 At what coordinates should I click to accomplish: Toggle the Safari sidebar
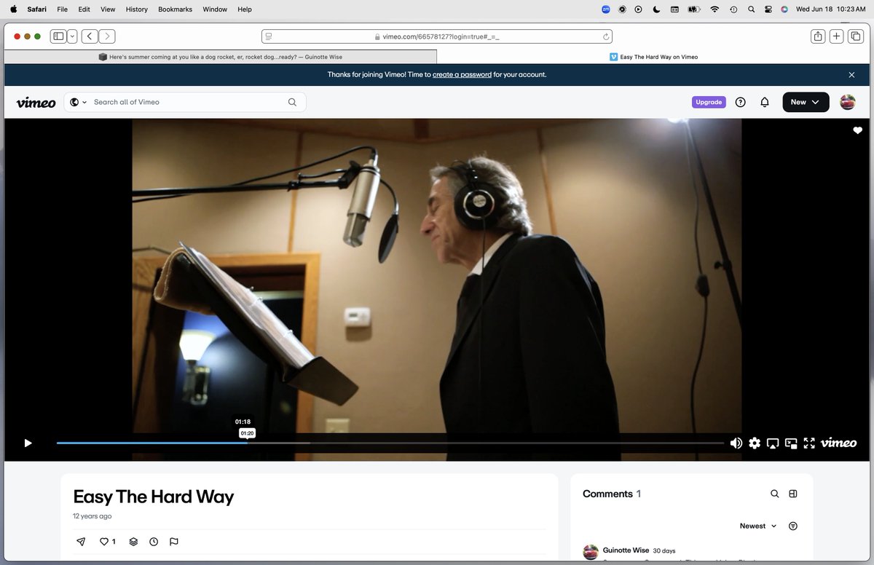point(58,36)
